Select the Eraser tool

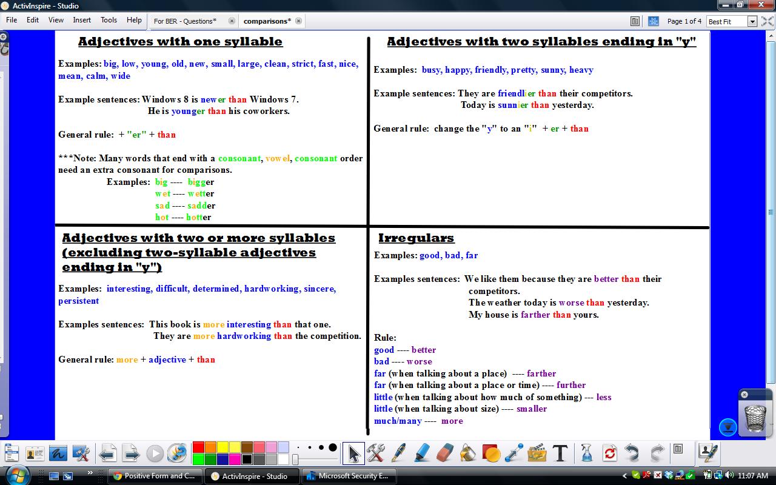445,453
